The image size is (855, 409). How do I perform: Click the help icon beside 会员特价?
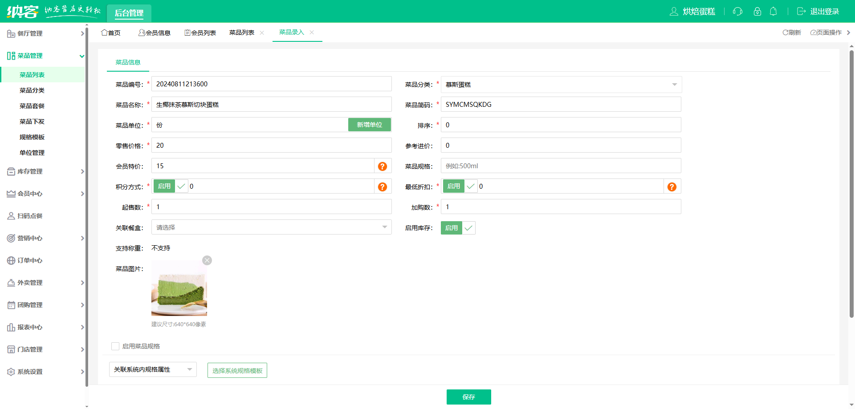(382, 166)
